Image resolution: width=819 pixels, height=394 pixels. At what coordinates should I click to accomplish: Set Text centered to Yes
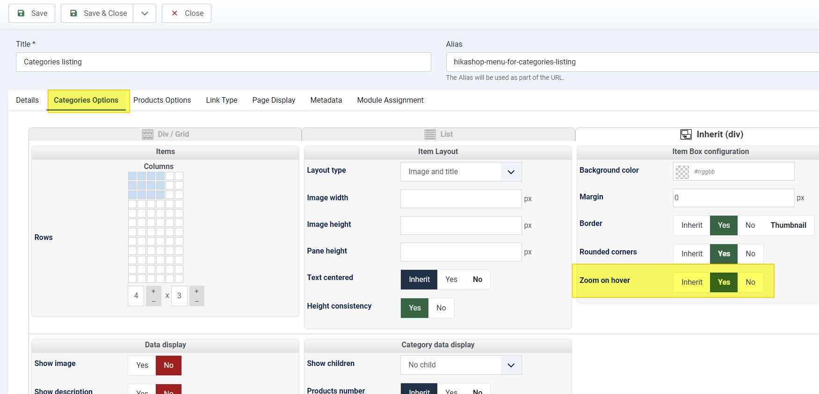pos(451,279)
